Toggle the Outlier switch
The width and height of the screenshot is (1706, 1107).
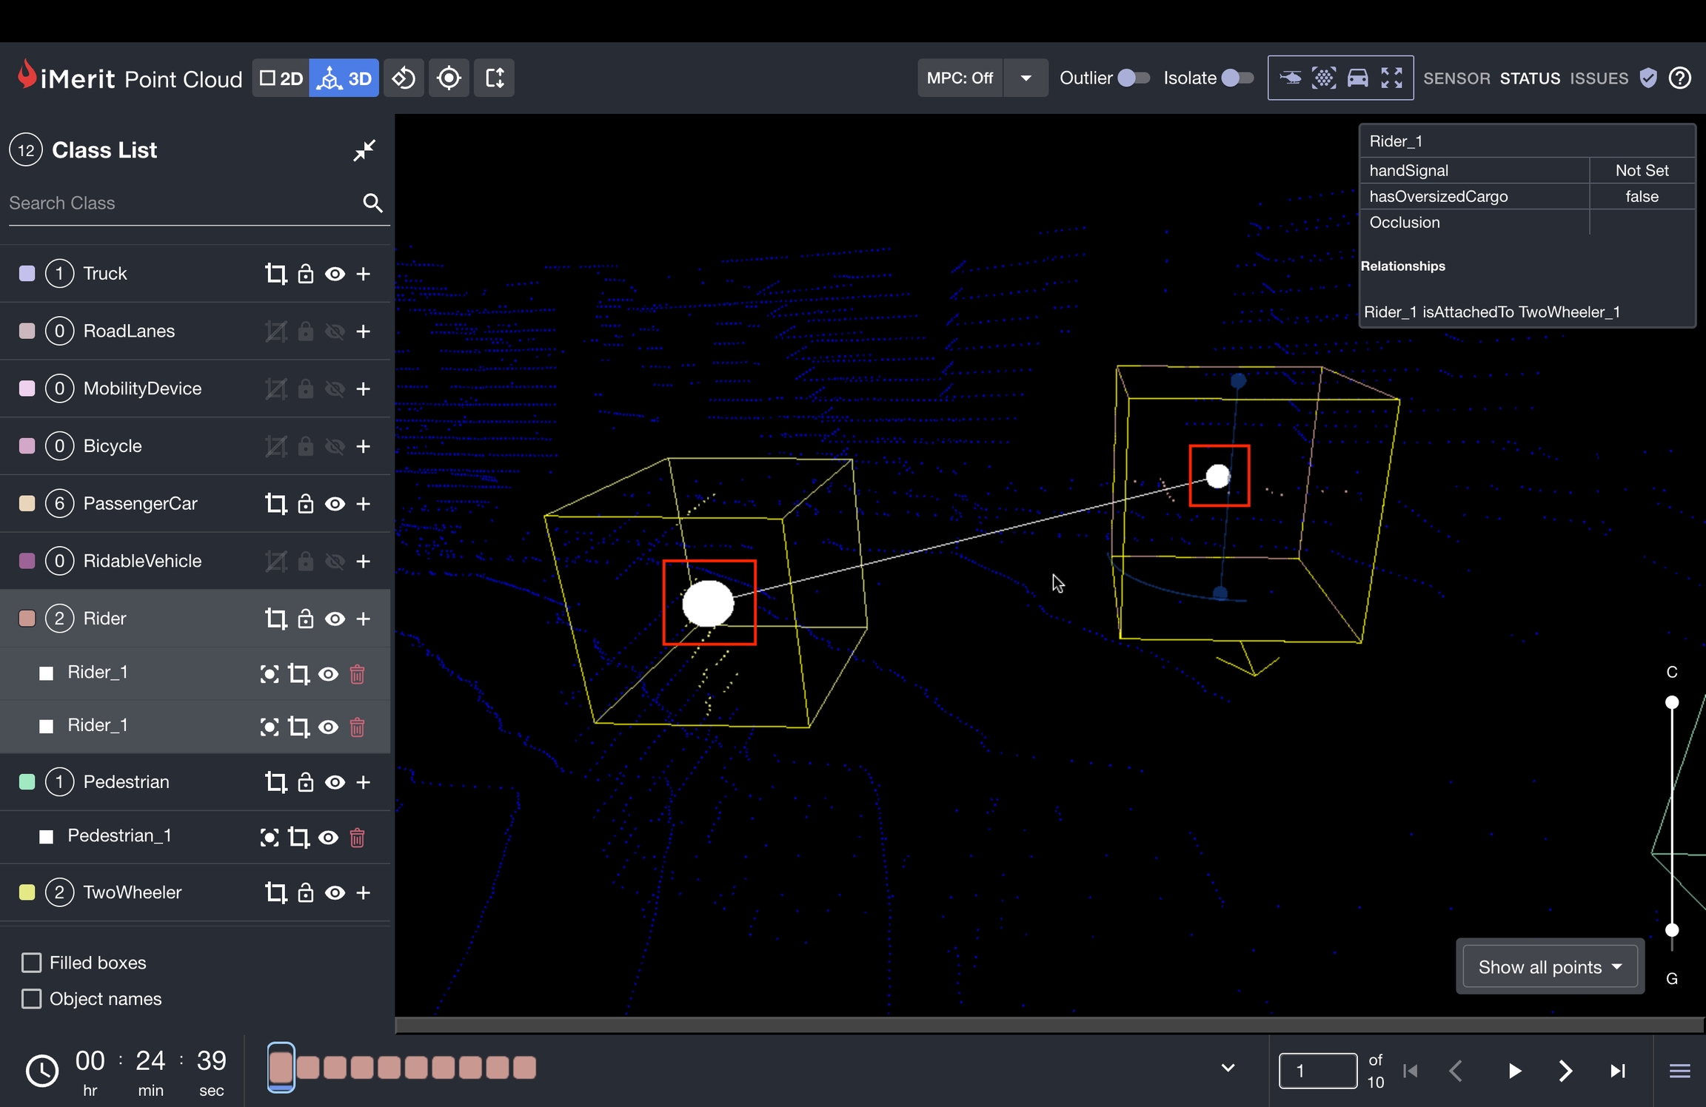click(x=1133, y=78)
